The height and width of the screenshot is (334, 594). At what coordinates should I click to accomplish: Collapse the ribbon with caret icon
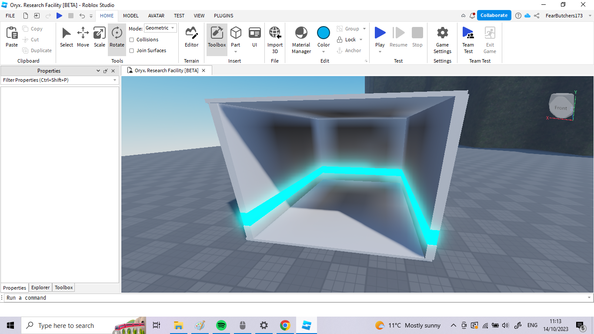464,16
